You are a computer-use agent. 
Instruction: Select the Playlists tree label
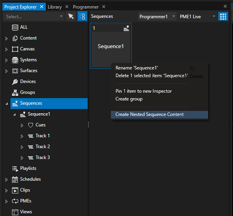28,168
